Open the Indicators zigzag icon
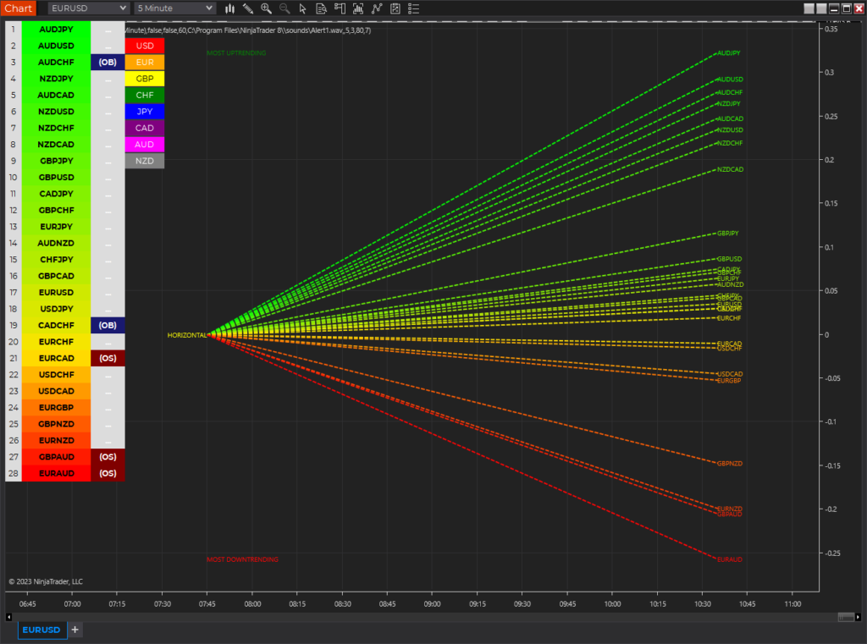 pyautogui.click(x=376, y=8)
